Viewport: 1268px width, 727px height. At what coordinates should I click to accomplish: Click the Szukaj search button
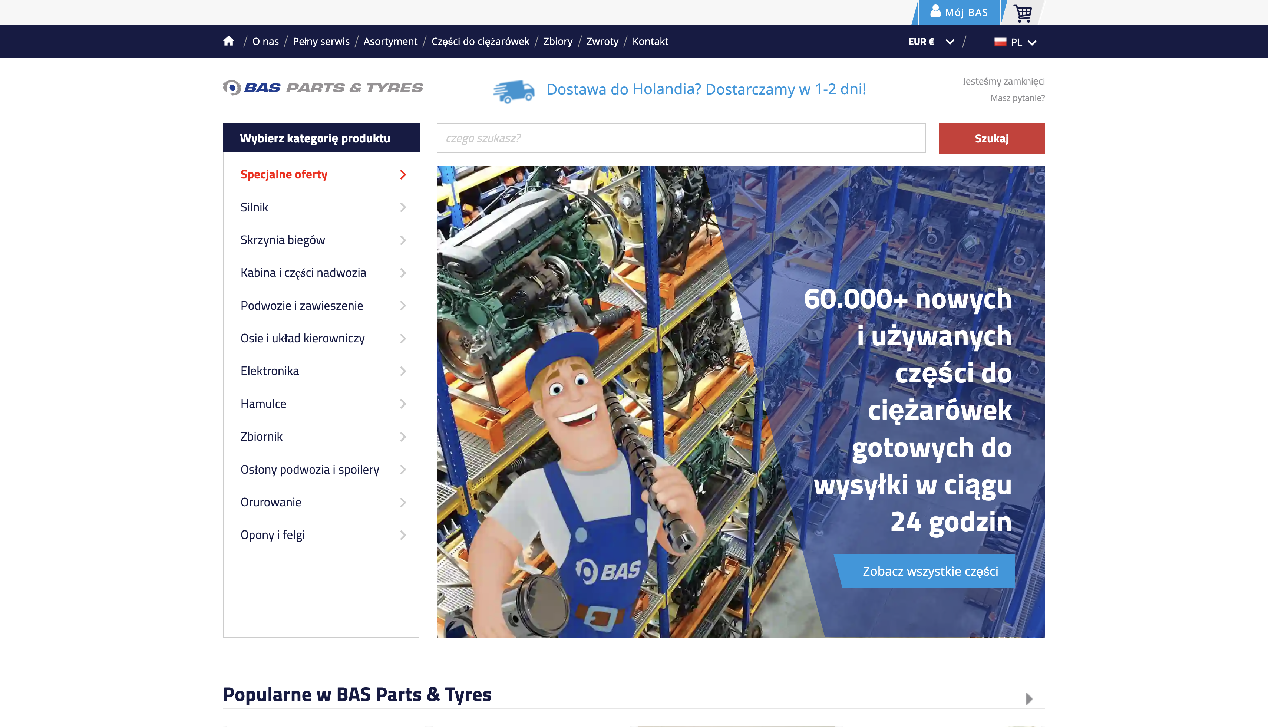click(x=991, y=138)
